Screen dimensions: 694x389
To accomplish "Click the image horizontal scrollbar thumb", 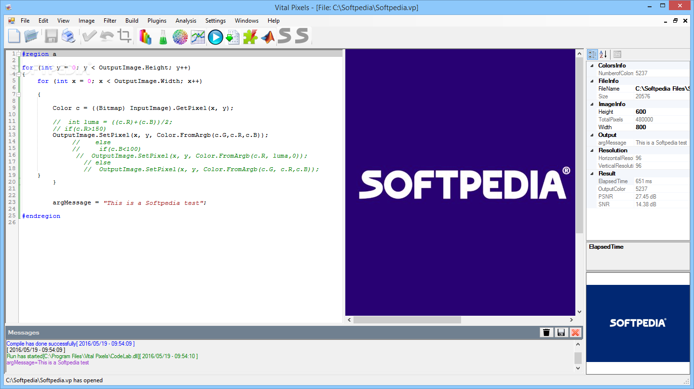I will (x=407, y=320).
